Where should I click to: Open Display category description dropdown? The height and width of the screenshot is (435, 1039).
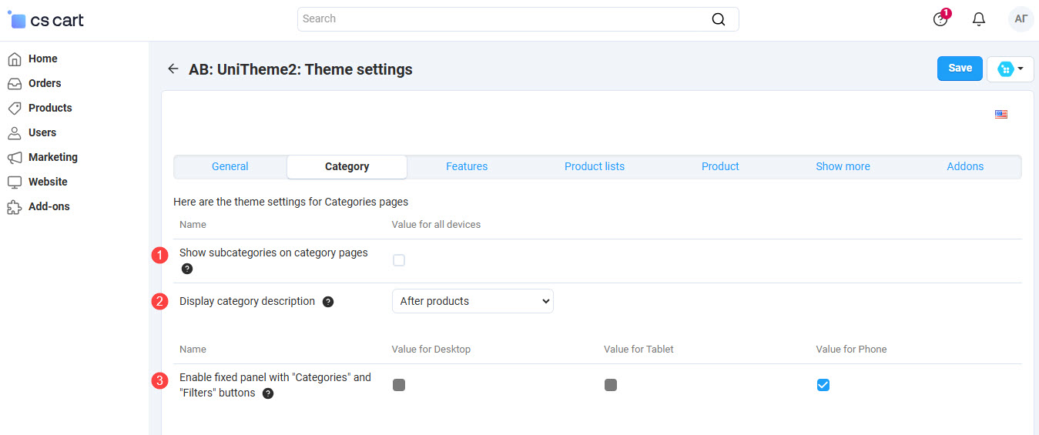click(472, 301)
